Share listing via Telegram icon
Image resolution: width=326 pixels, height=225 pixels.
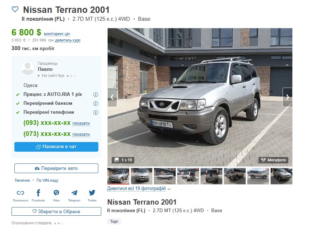pyautogui.click(x=74, y=193)
